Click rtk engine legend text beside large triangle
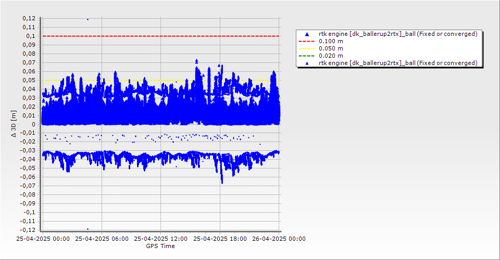Image resolution: width=500 pixels, height=260 pixels. [398, 34]
